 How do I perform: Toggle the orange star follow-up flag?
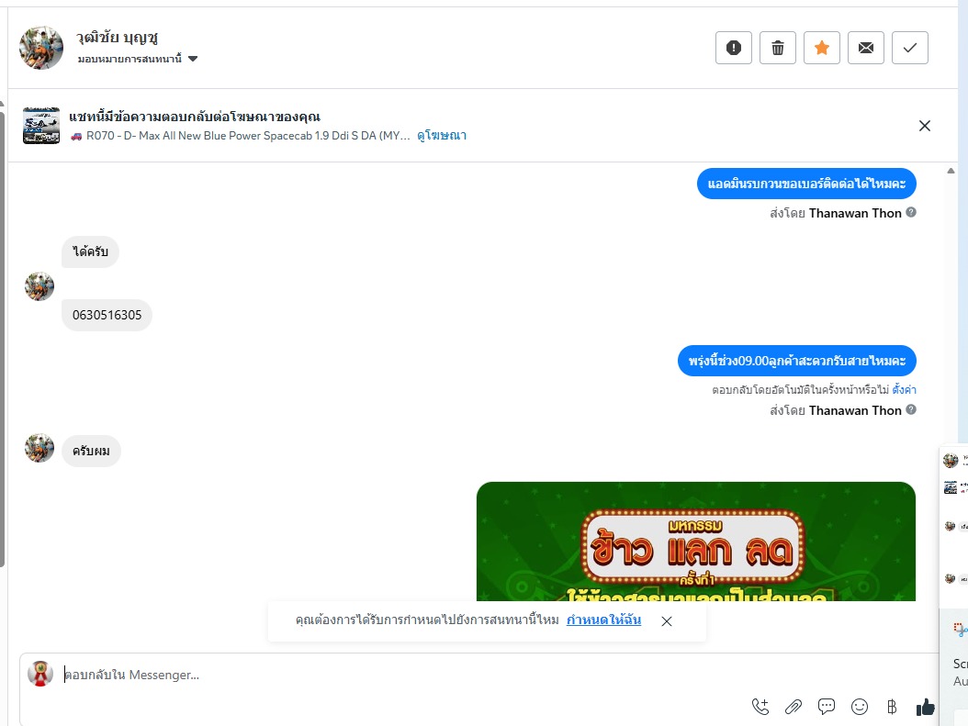(822, 48)
